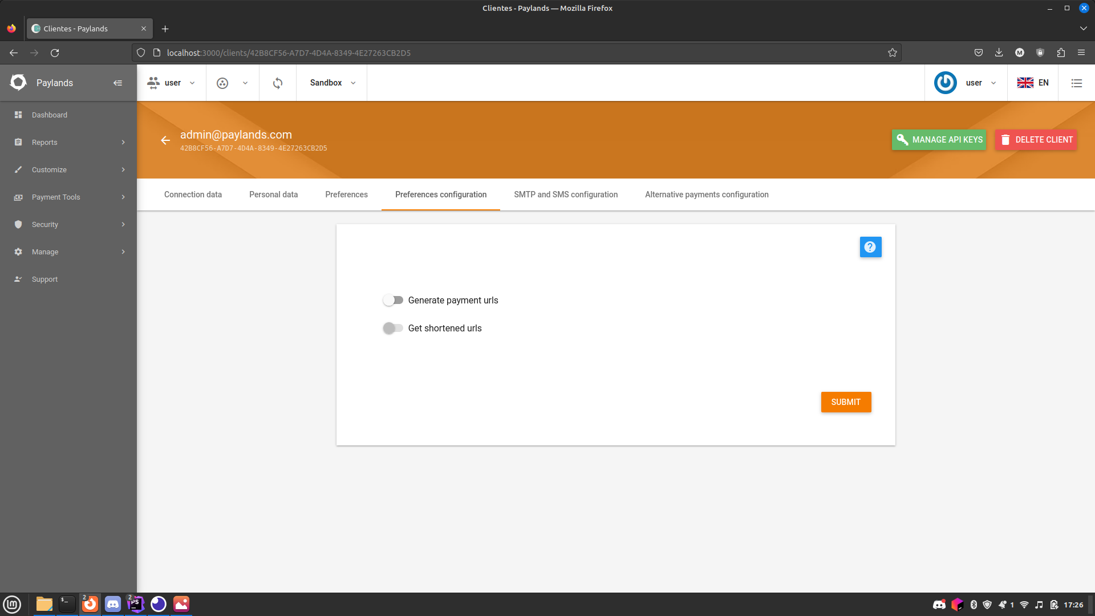
Task: Click the Dashboard grid icon
Action: (x=18, y=115)
